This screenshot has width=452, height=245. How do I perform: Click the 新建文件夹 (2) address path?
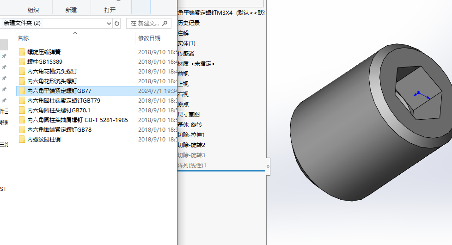[x=22, y=23]
